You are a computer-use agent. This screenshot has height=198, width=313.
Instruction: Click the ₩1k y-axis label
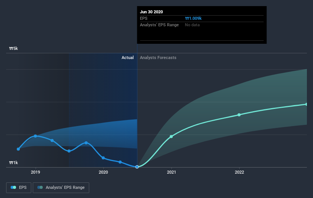[x=13, y=163]
